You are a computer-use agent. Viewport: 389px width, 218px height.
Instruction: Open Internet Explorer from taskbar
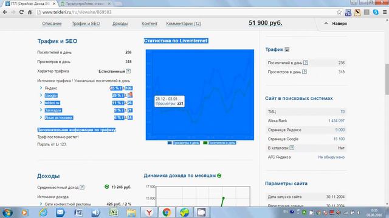43,213
